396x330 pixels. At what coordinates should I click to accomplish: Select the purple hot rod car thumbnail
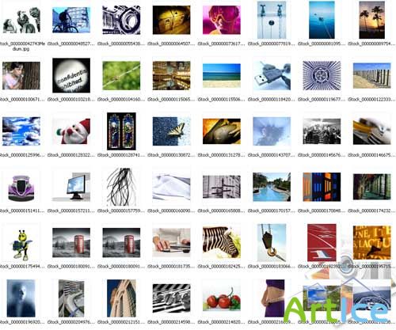[21, 188]
